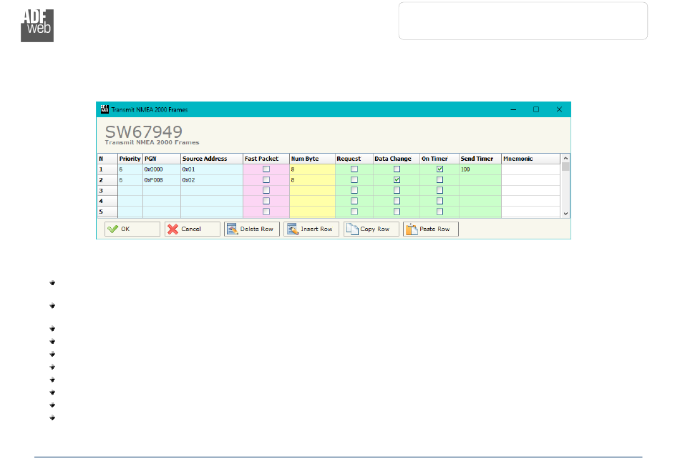The width and height of the screenshot is (680, 471).
Task: Click the ADFweb logo
Action: click(37, 26)
